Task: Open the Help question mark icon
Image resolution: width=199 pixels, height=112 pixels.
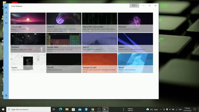Action: [x=6, y=18]
